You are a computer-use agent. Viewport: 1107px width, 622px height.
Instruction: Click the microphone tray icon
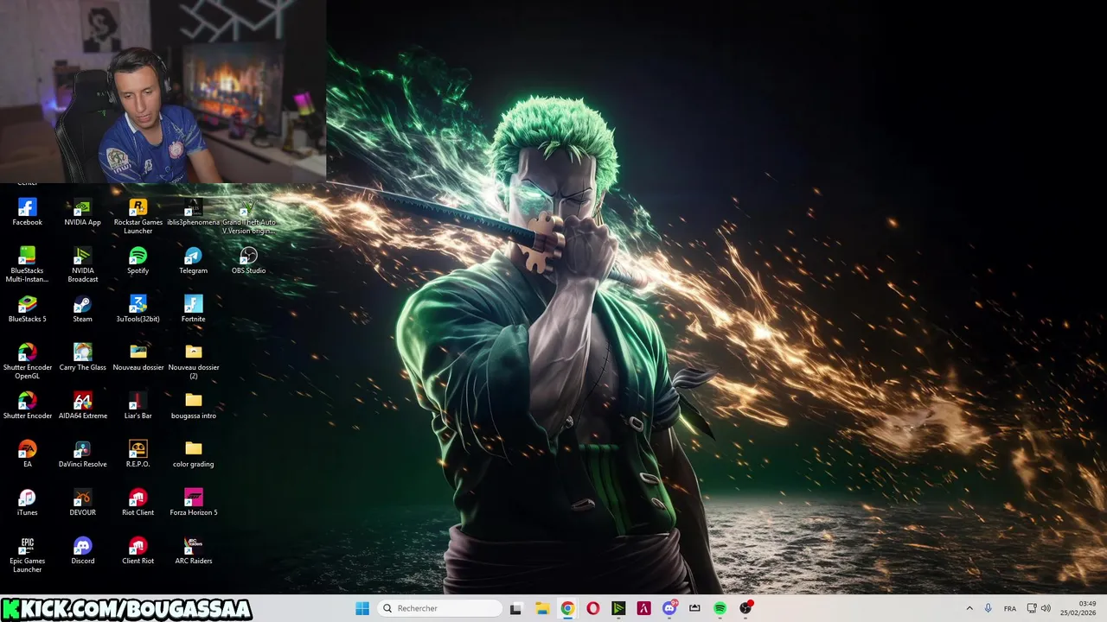pyautogui.click(x=989, y=608)
